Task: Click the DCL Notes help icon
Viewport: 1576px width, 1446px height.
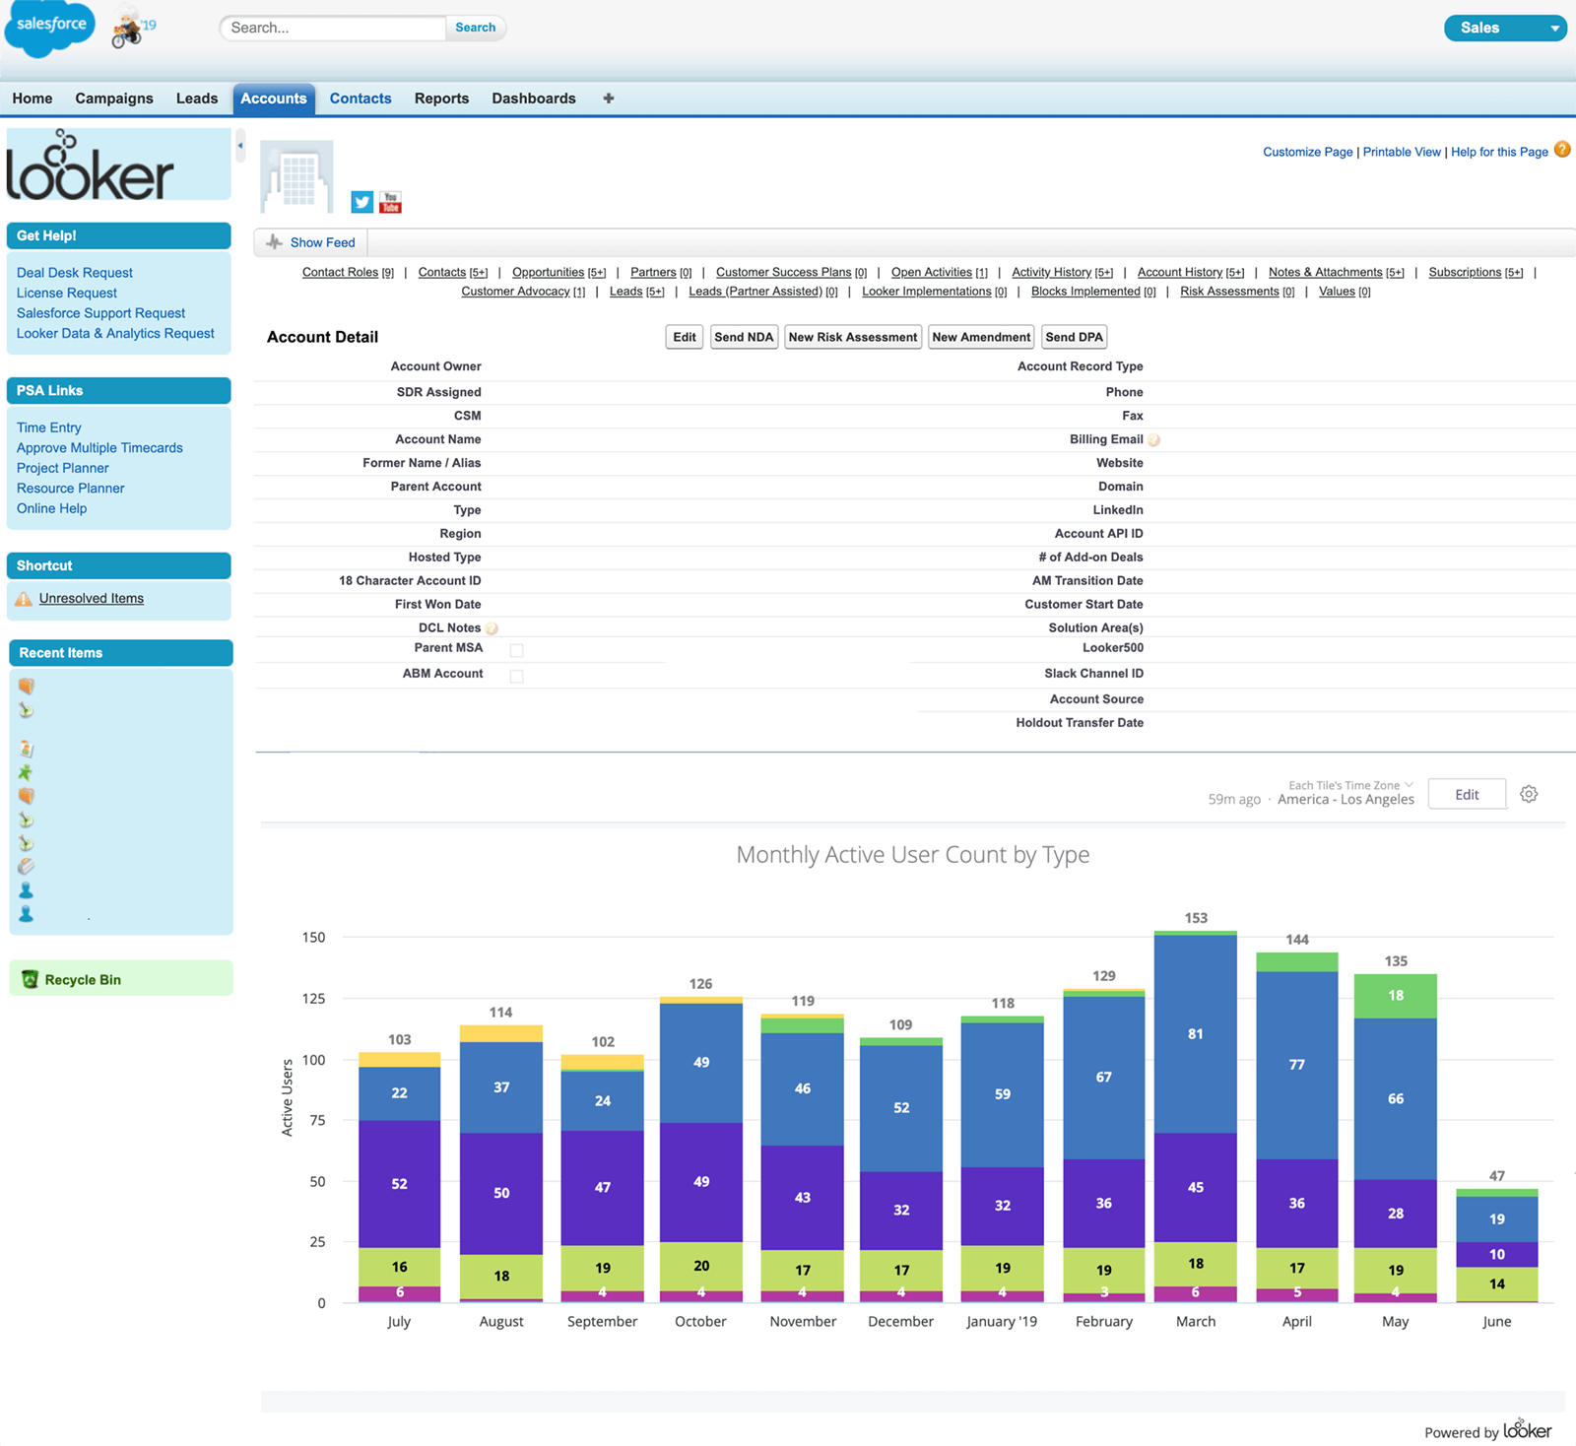Action: tap(492, 628)
